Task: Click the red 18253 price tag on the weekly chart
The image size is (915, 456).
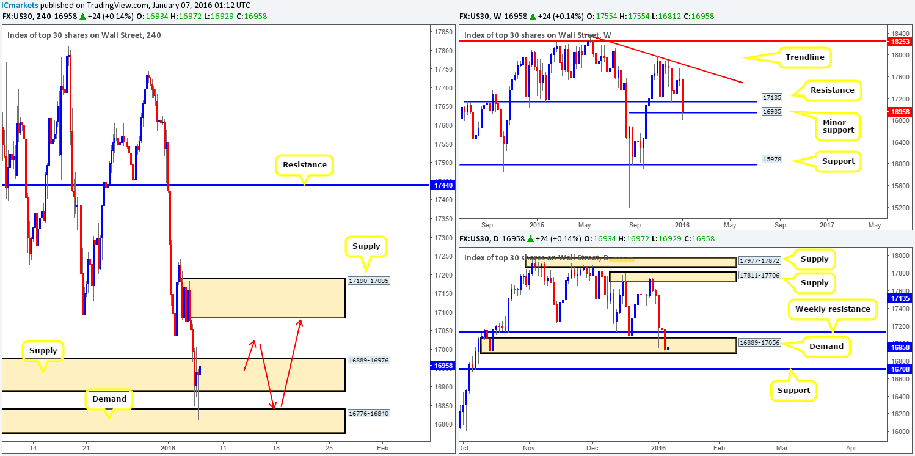Action: (899, 42)
